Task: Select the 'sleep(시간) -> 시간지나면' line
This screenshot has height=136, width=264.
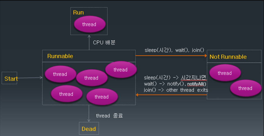Action: pos(175,78)
